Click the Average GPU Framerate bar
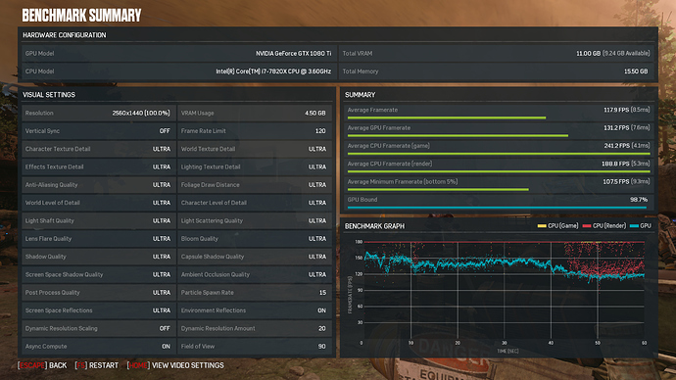Screen dimensions: 676x380 458,136
